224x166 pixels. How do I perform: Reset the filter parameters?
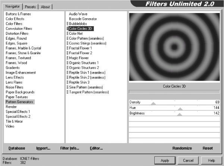[x=208, y=148]
